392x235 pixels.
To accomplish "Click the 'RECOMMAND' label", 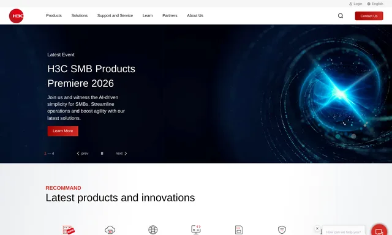I will pyautogui.click(x=63, y=188).
